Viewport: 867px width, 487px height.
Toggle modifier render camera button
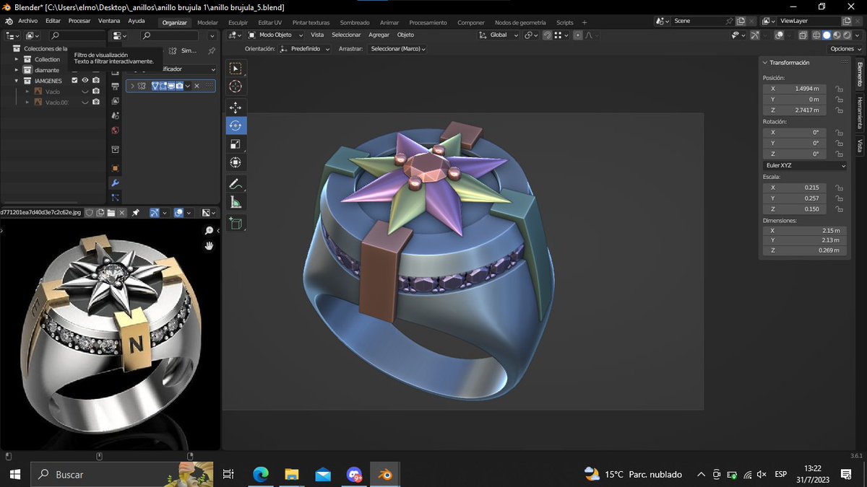click(x=179, y=86)
